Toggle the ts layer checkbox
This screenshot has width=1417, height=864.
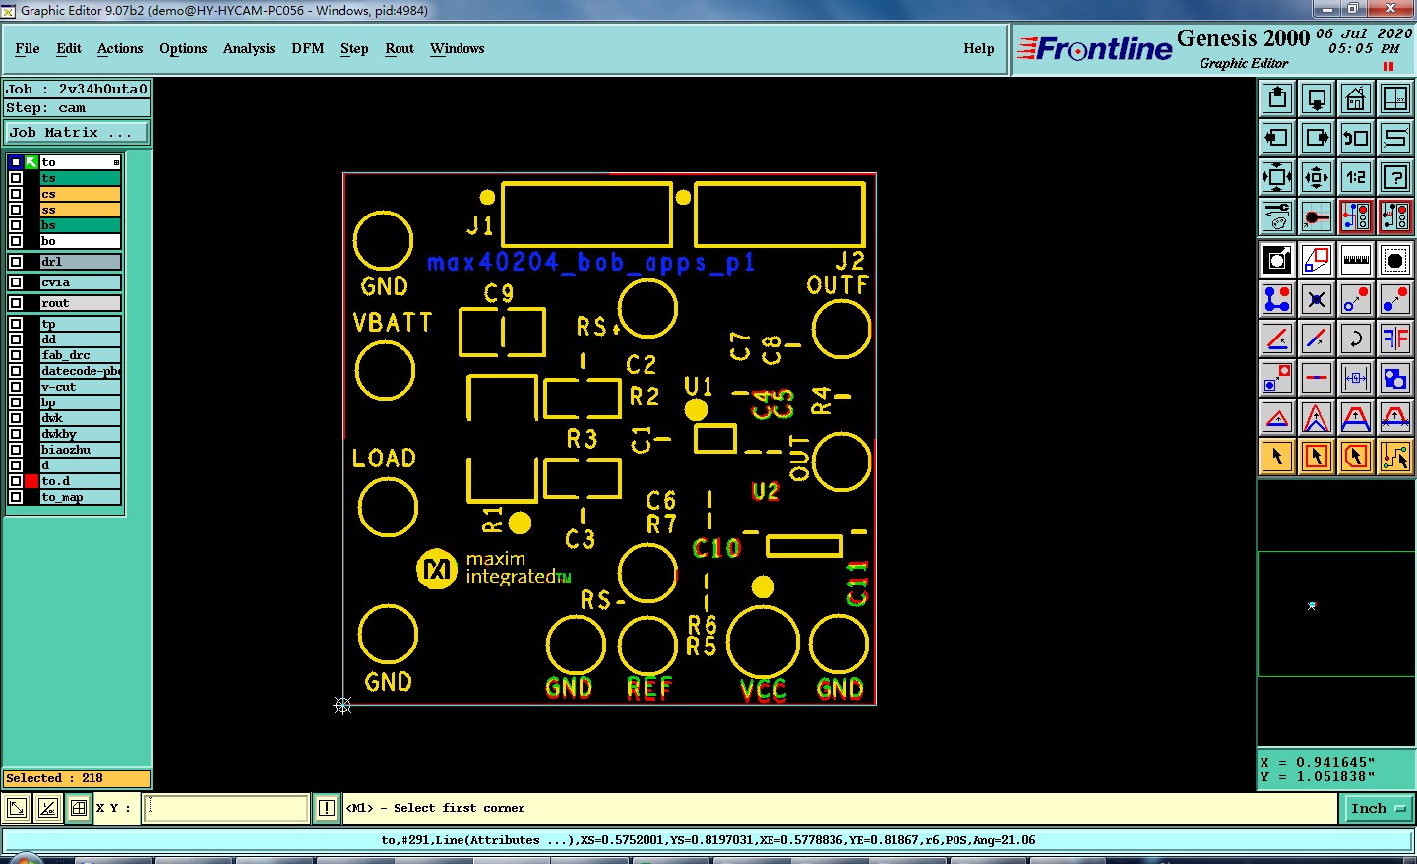[x=16, y=178]
